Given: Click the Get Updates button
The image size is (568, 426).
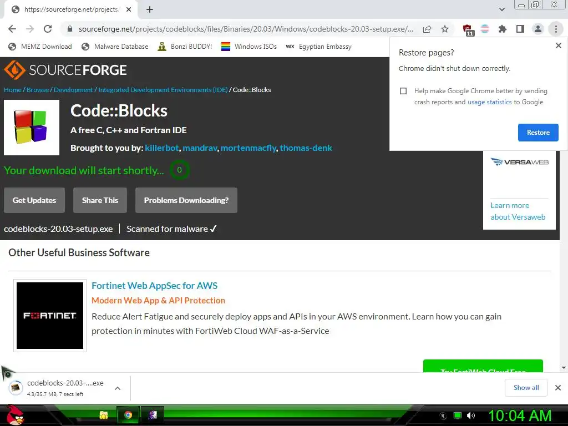Looking at the screenshot, I should coord(34,200).
